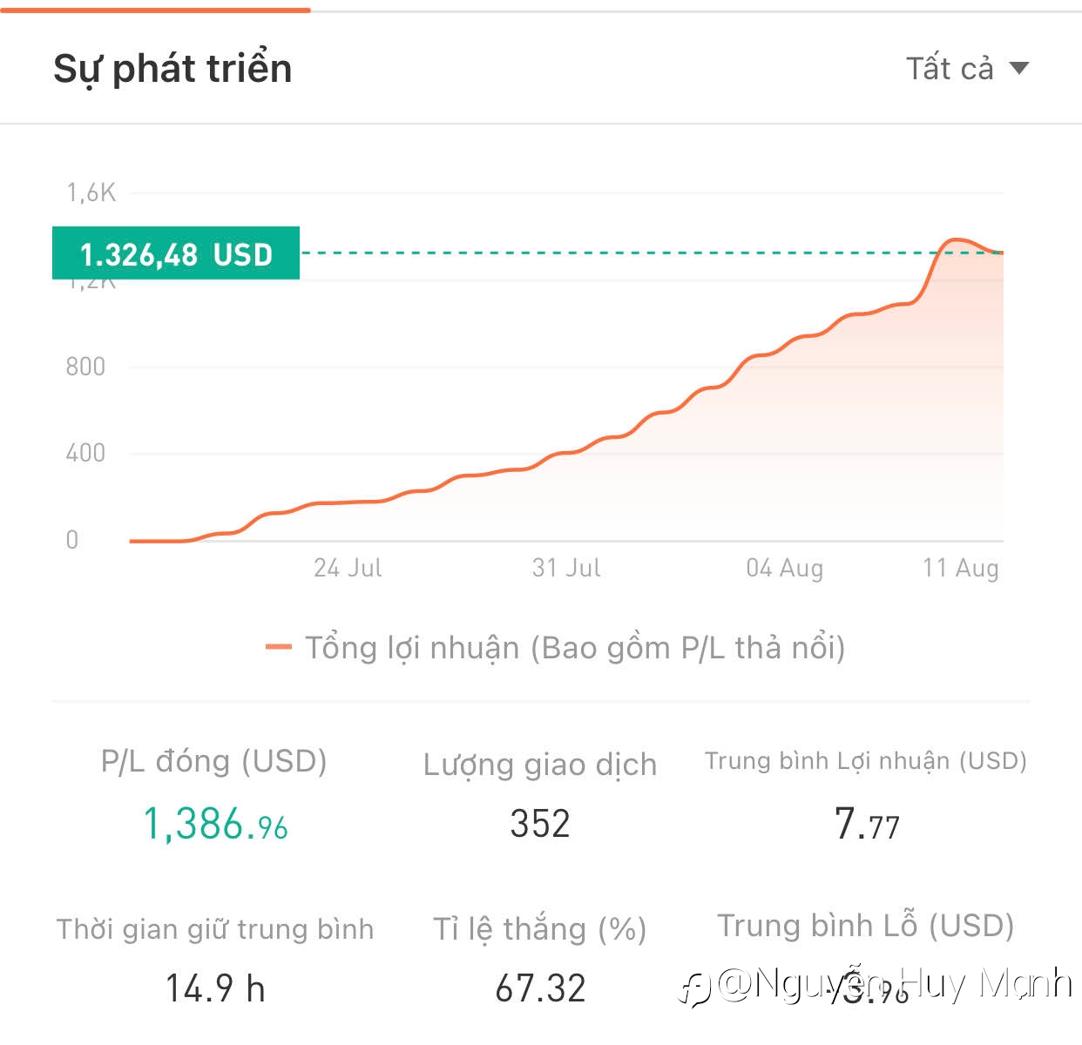1082x1045 pixels.
Task: Click the 'Lượng giao dịch' 352 value
Action: pyautogui.click(x=540, y=824)
